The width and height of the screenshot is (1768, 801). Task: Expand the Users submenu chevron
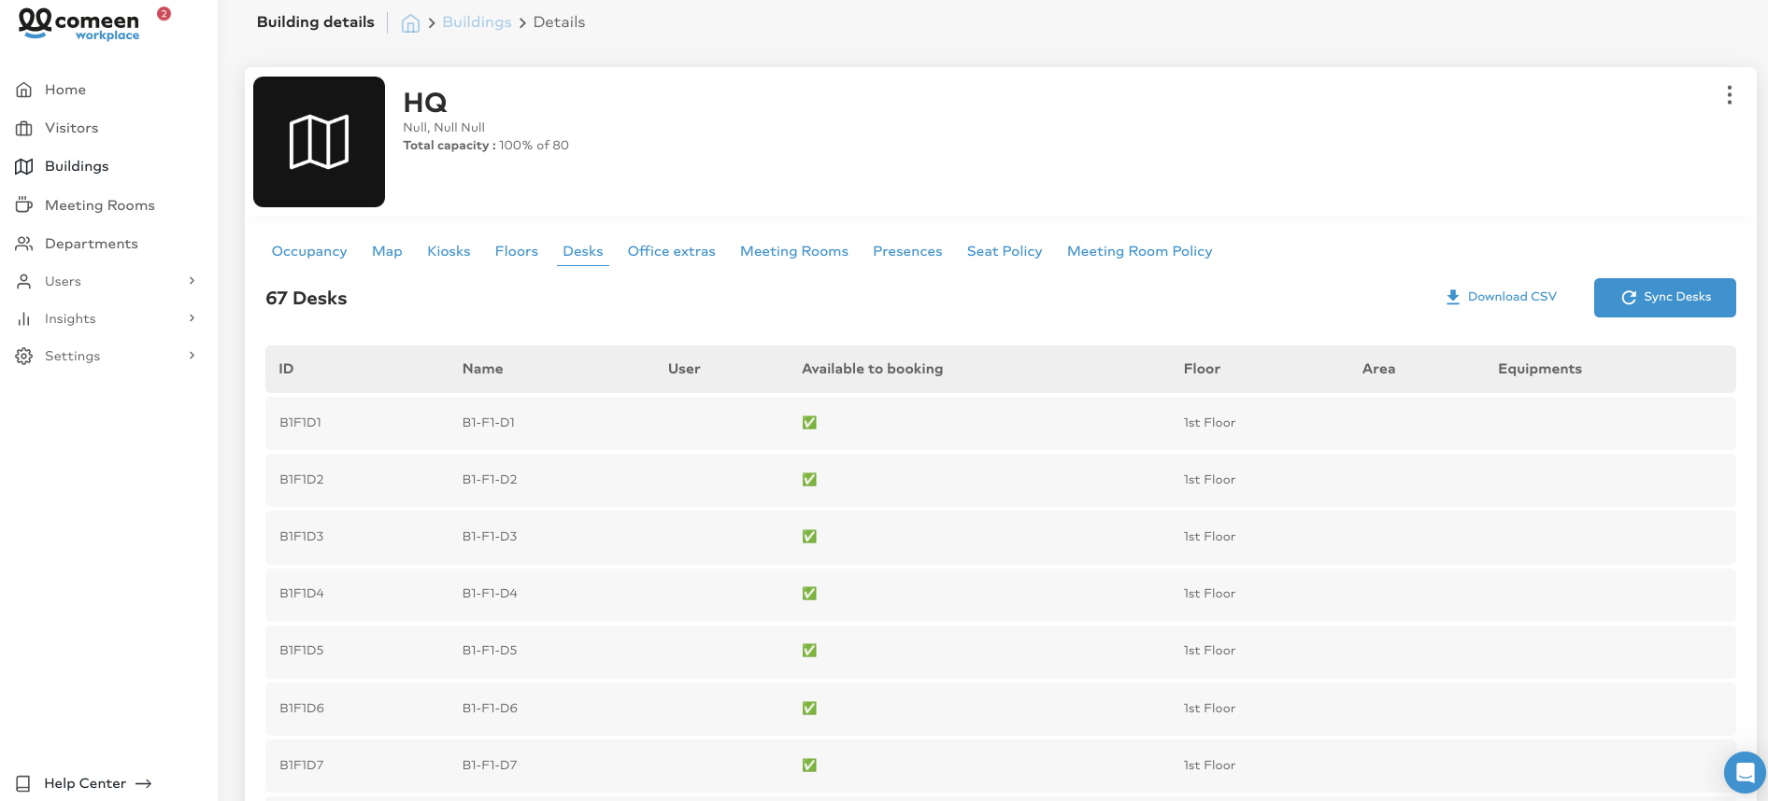pos(192,281)
